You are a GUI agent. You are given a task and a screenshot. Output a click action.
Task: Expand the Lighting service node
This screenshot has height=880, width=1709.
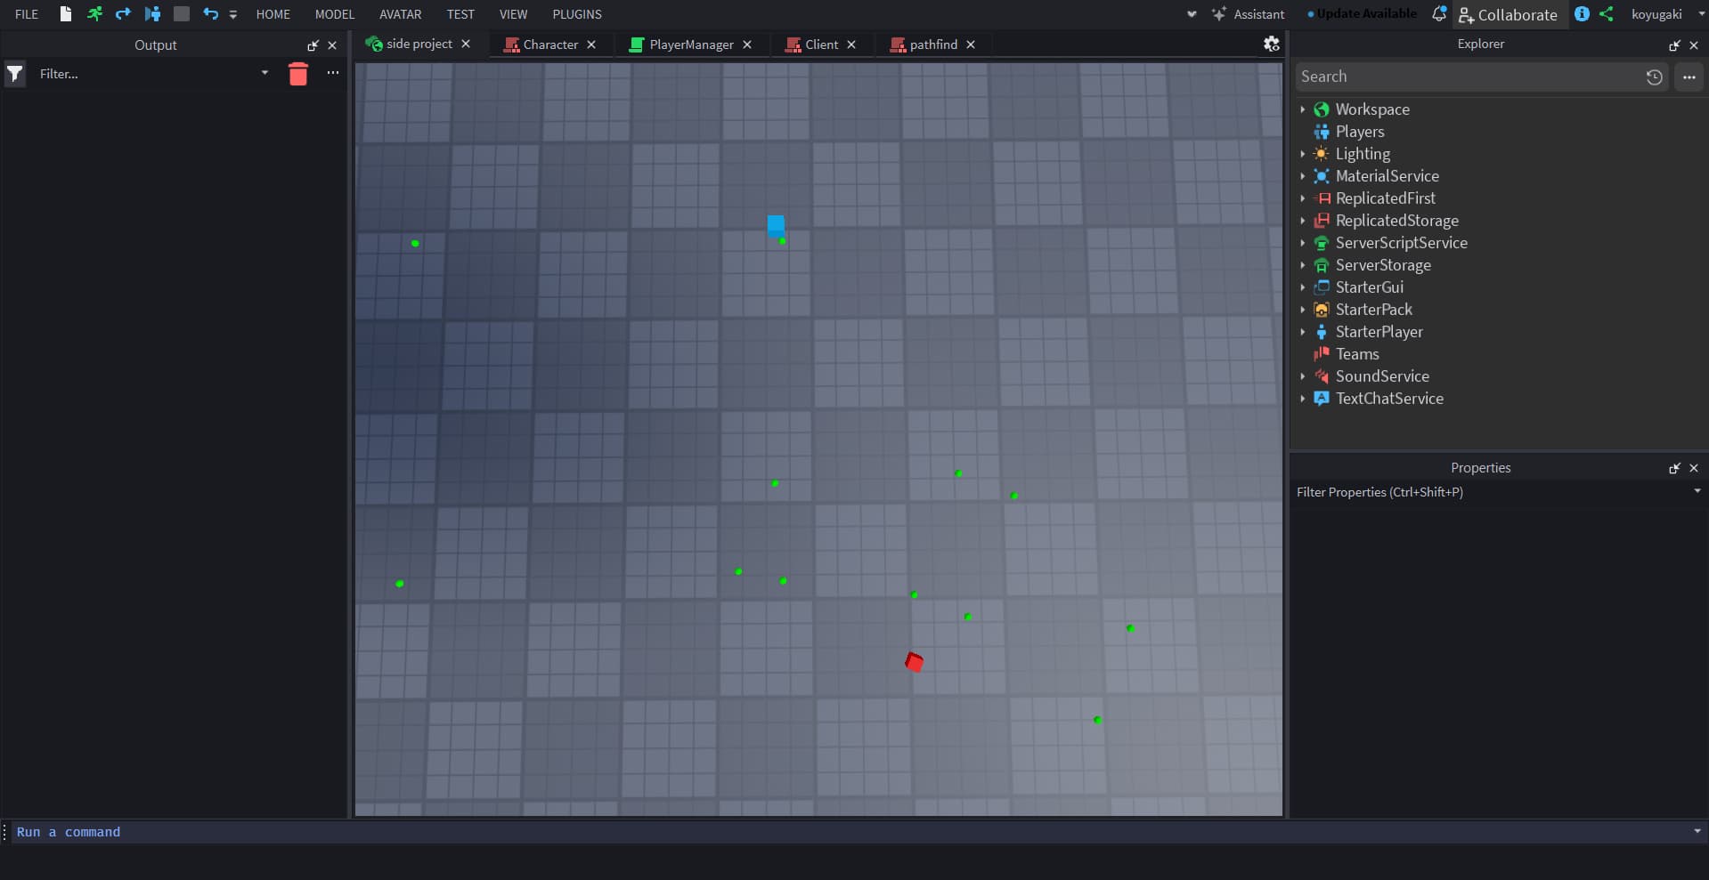click(1304, 153)
